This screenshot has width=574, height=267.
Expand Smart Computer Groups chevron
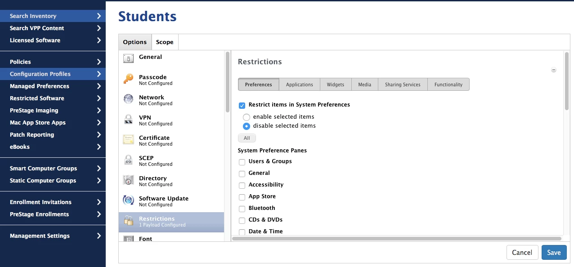click(99, 169)
